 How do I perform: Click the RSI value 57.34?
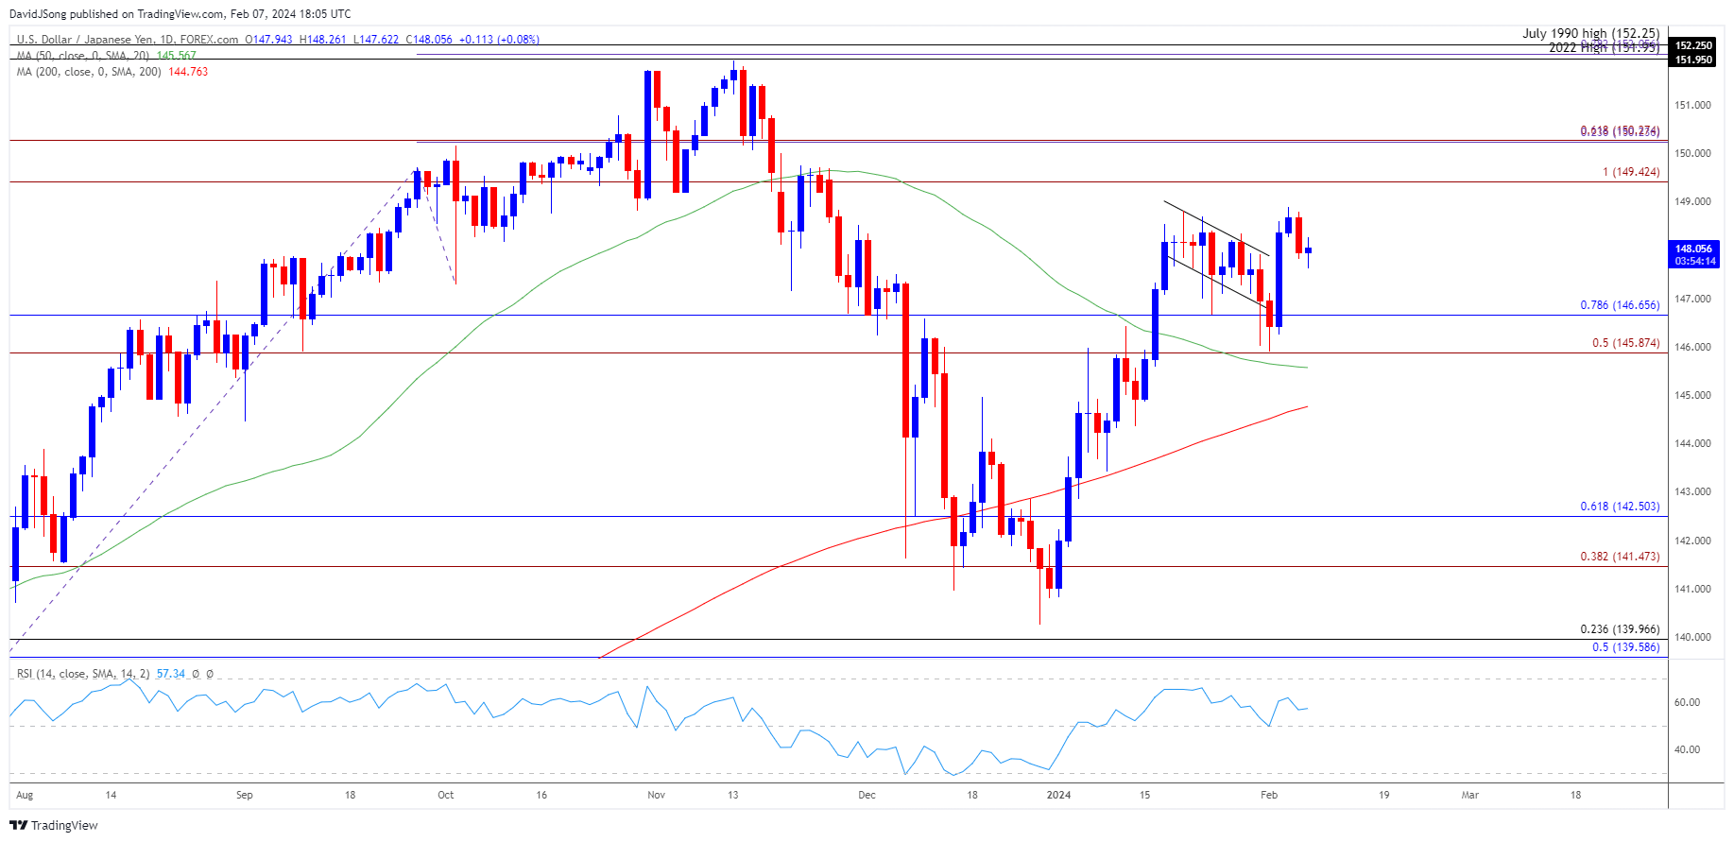(171, 674)
